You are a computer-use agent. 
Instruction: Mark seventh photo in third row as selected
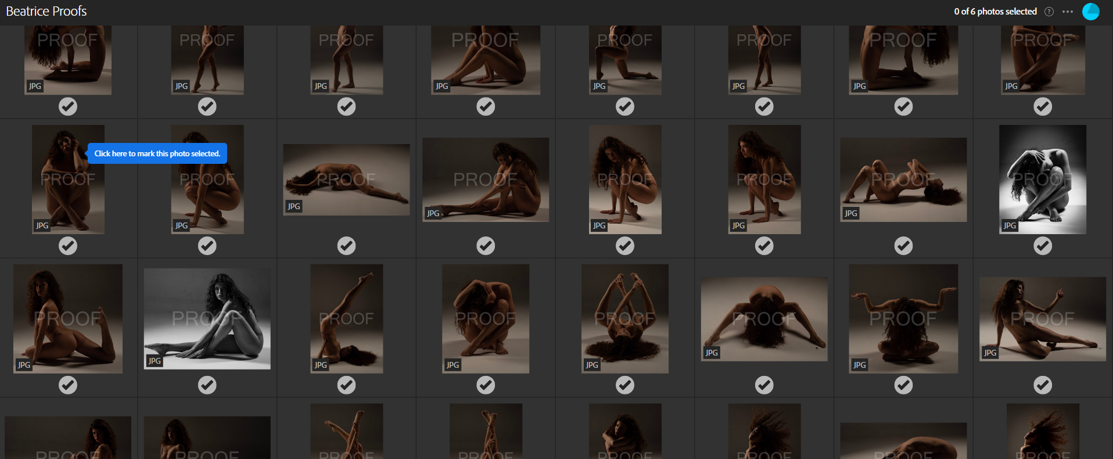(903, 385)
